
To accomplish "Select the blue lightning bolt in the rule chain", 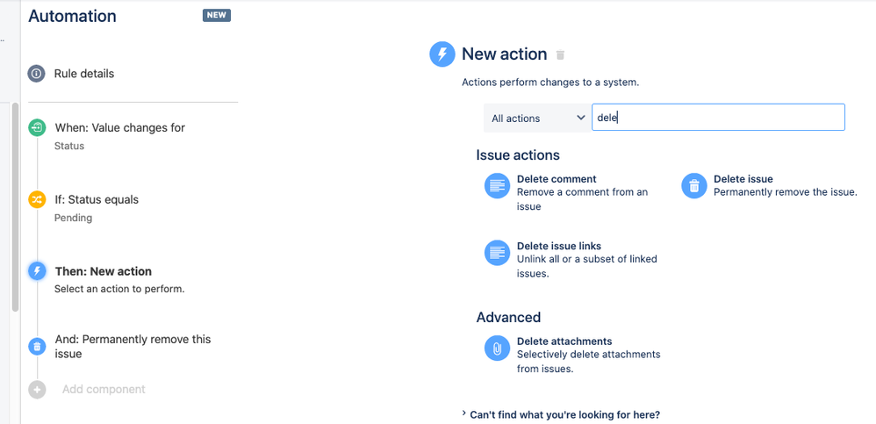I will 37,271.
